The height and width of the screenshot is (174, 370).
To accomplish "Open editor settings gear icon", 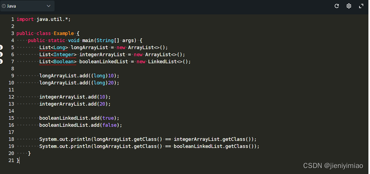I will [349, 6].
